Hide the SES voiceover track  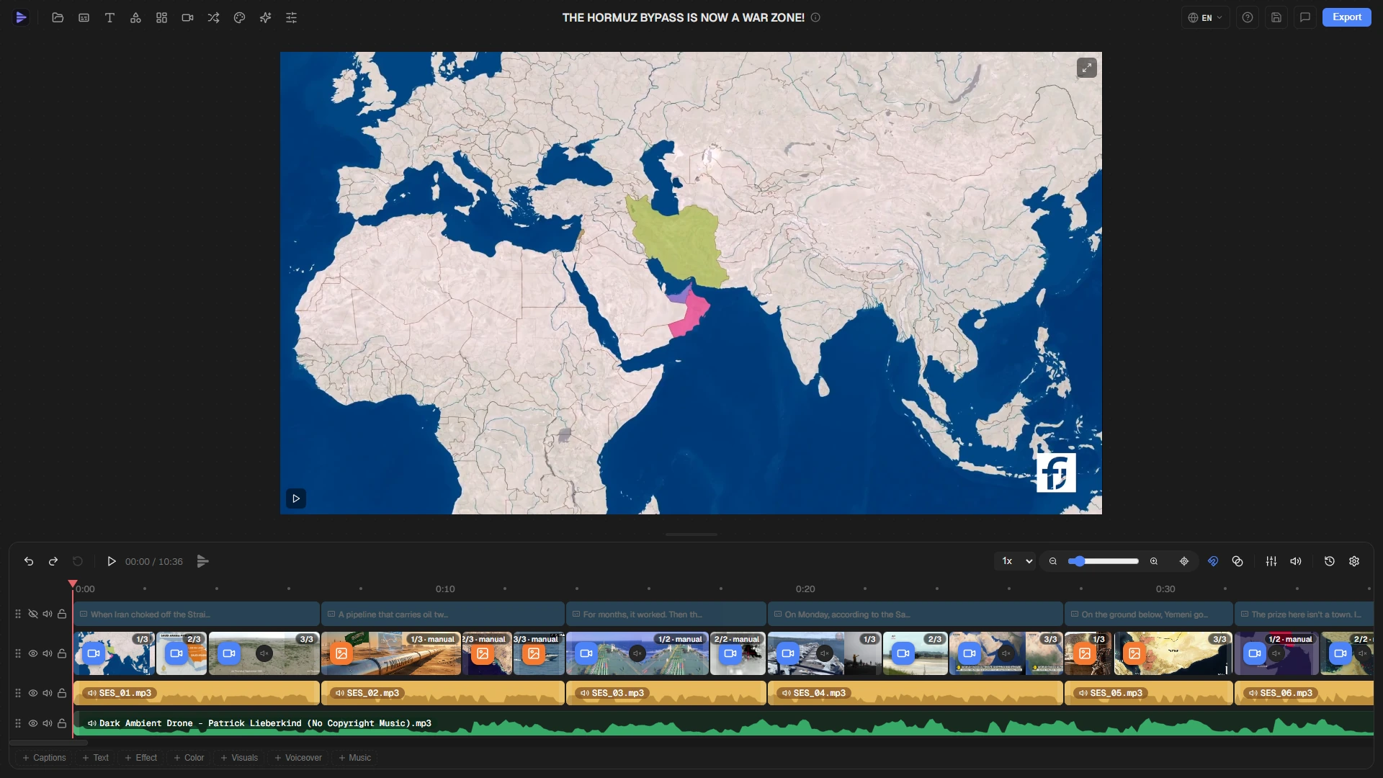pyautogui.click(x=33, y=693)
